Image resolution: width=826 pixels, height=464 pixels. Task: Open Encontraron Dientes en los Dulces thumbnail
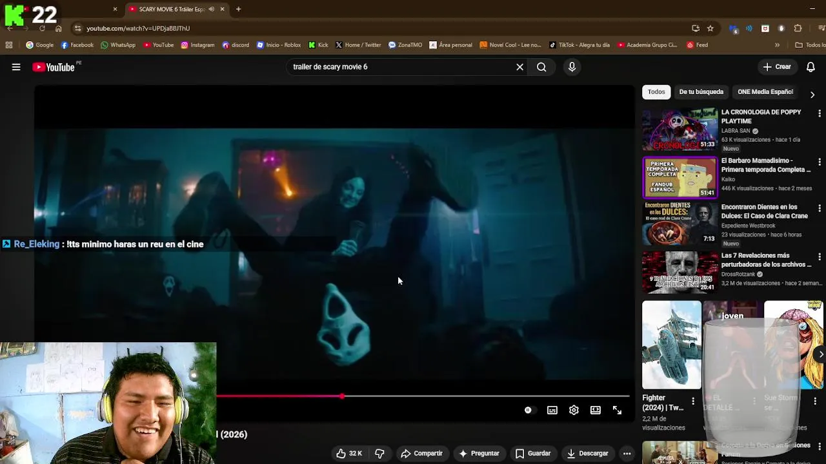[680, 224]
